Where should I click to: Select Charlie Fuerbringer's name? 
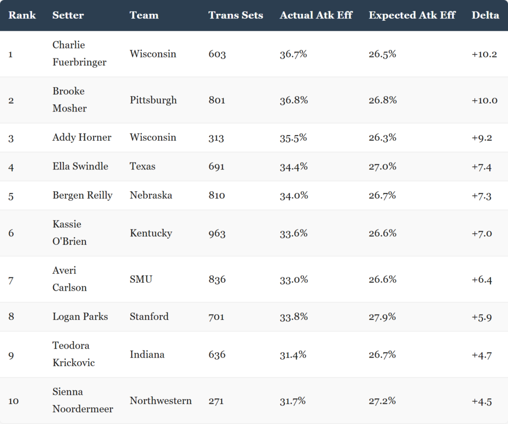click(79, 53)
